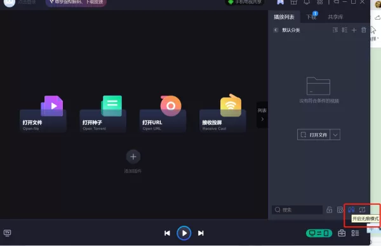Click the play history icon beside search
The height and width of the screenshot is (246, 381).
[340, 210]
